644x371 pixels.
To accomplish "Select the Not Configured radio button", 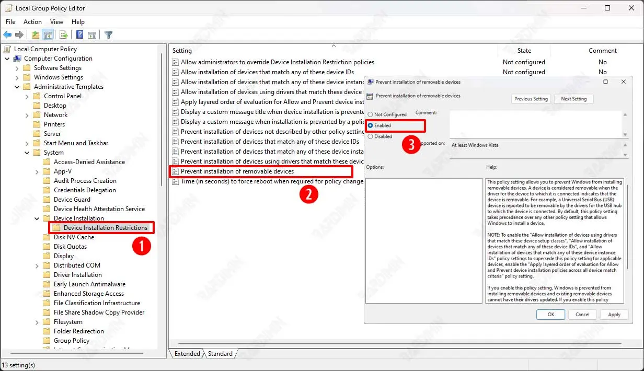I will pyautogui.click(x=371, y=114).
